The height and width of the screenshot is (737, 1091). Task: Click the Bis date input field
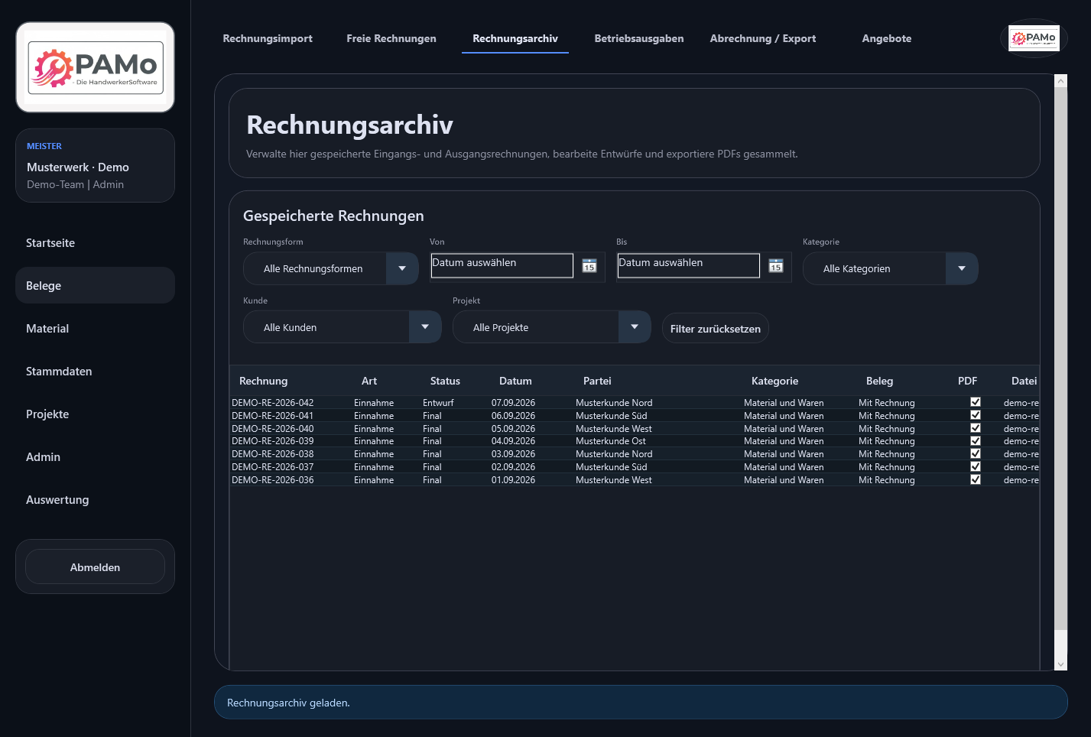coord(689,265)
